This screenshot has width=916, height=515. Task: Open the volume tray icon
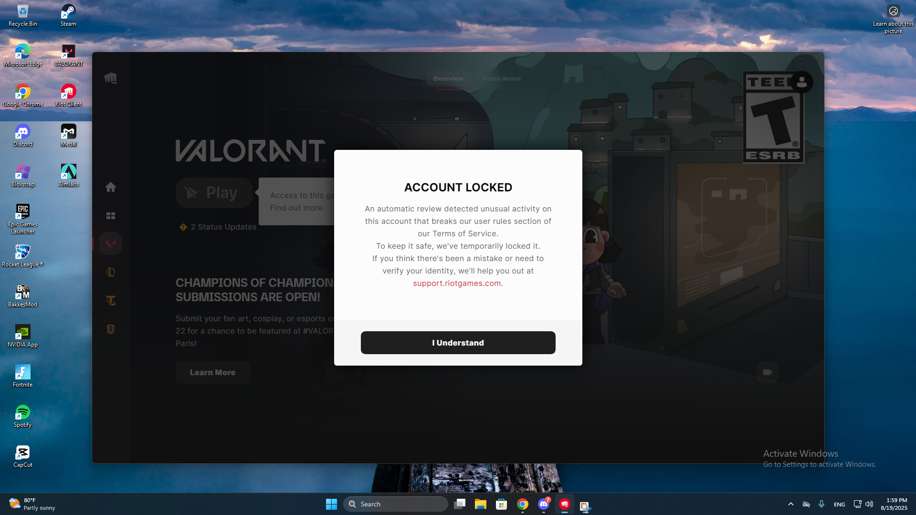click(869, 504)
